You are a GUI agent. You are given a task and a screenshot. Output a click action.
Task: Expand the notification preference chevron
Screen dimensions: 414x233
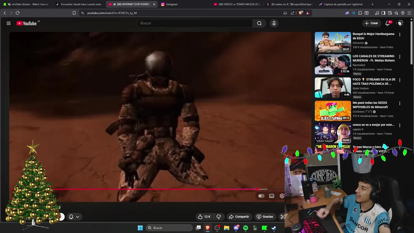pos(78,217)
